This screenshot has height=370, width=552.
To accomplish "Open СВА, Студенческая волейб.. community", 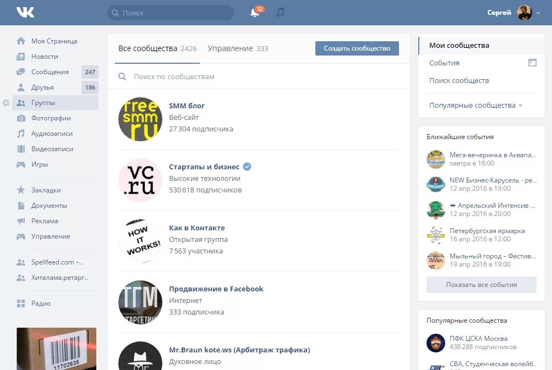I will click(493, 363).
